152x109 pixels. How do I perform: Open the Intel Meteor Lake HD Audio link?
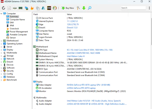[94, 101]
